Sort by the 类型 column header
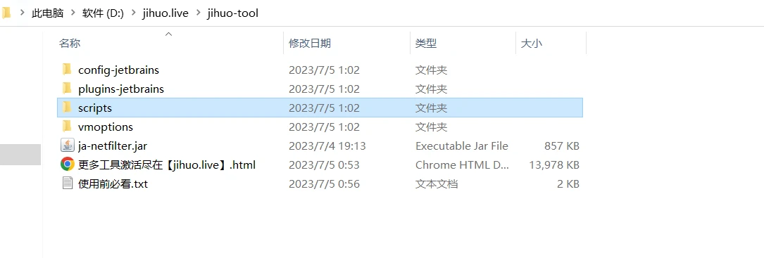The height and width of the screenshot is (258, 764). click(x=463, y=43)
